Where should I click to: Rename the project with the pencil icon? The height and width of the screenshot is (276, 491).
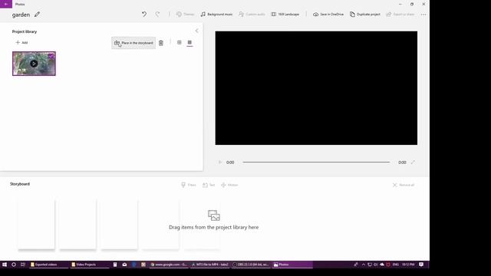[37, 15]
